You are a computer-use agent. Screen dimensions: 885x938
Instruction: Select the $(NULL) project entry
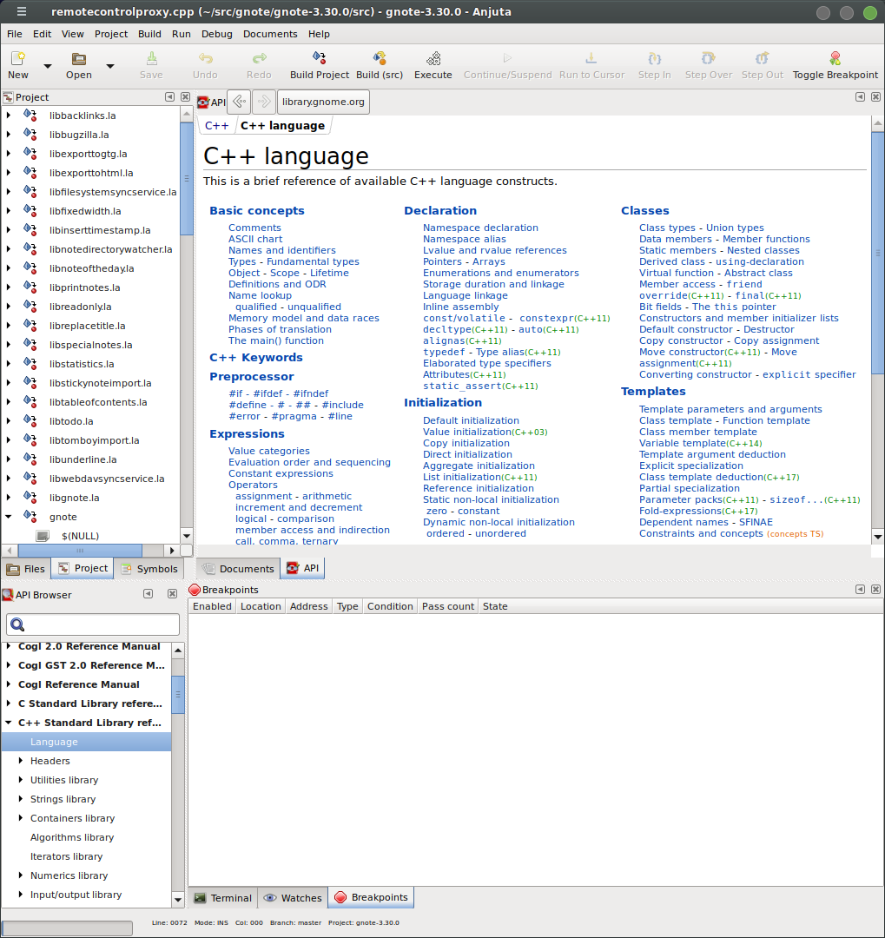click(x=80, y=535)
